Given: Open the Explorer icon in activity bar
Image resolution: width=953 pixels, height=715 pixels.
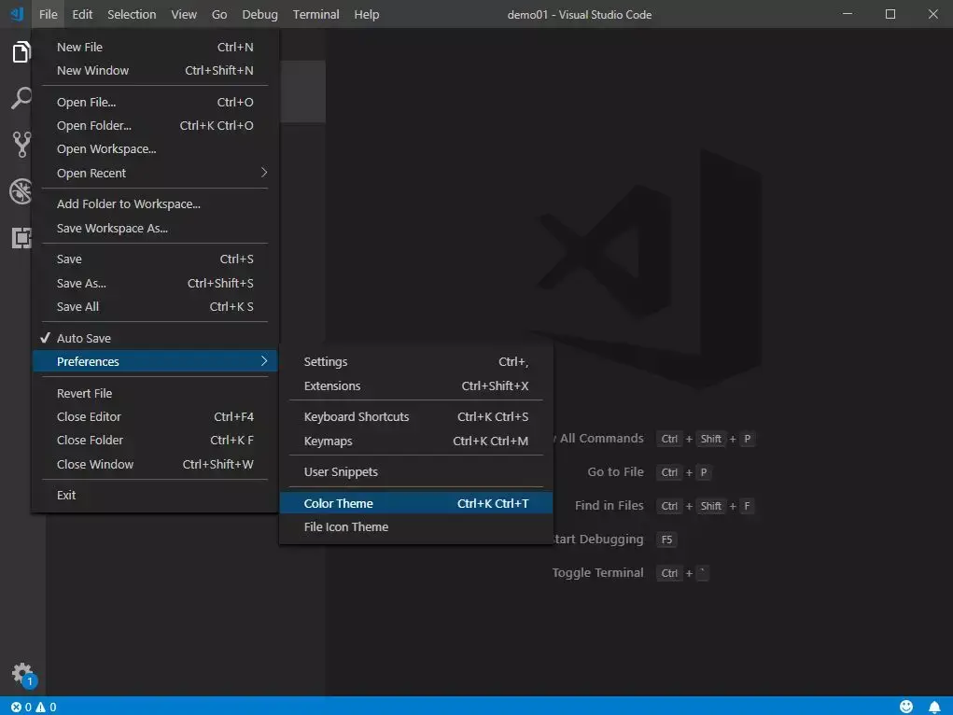Looking at the screenshot, I should (21, 52).
